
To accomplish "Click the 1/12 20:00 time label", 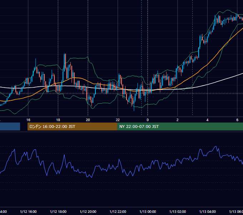I will coord(88,212).
